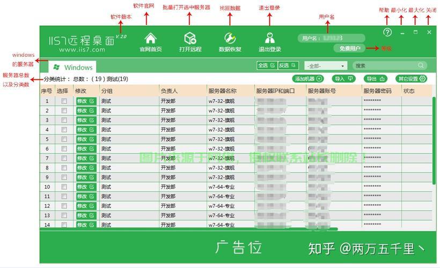Check the checkbox in row 5
The height and width of the screenshot is (268, 440).
click(x=64, y=139)
